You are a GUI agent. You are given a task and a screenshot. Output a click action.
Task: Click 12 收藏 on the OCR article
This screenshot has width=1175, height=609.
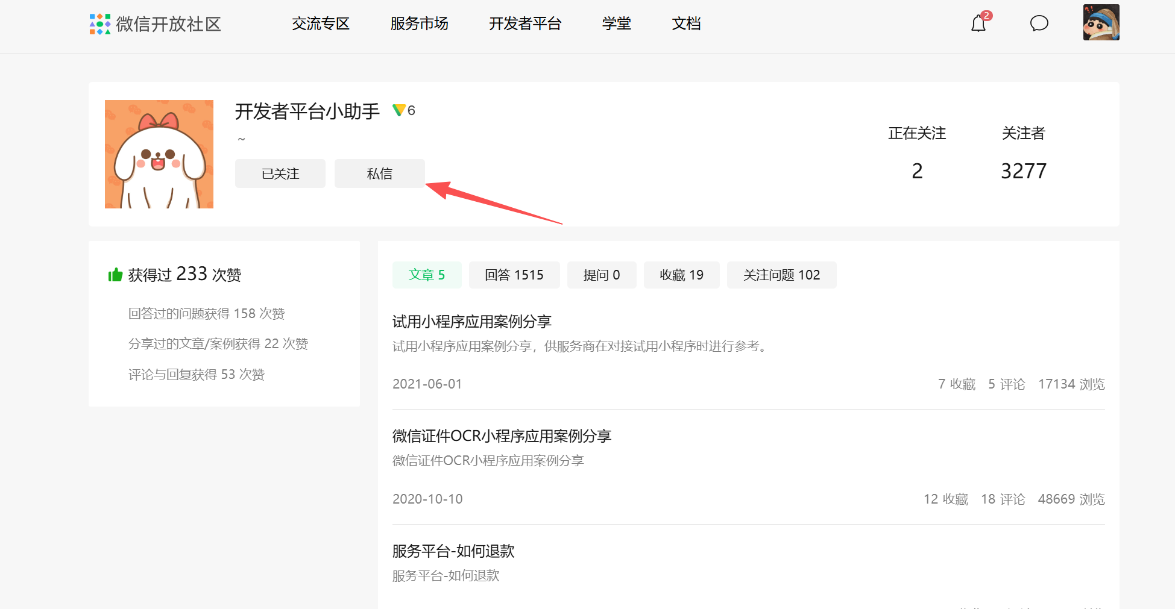pos(946,499)
